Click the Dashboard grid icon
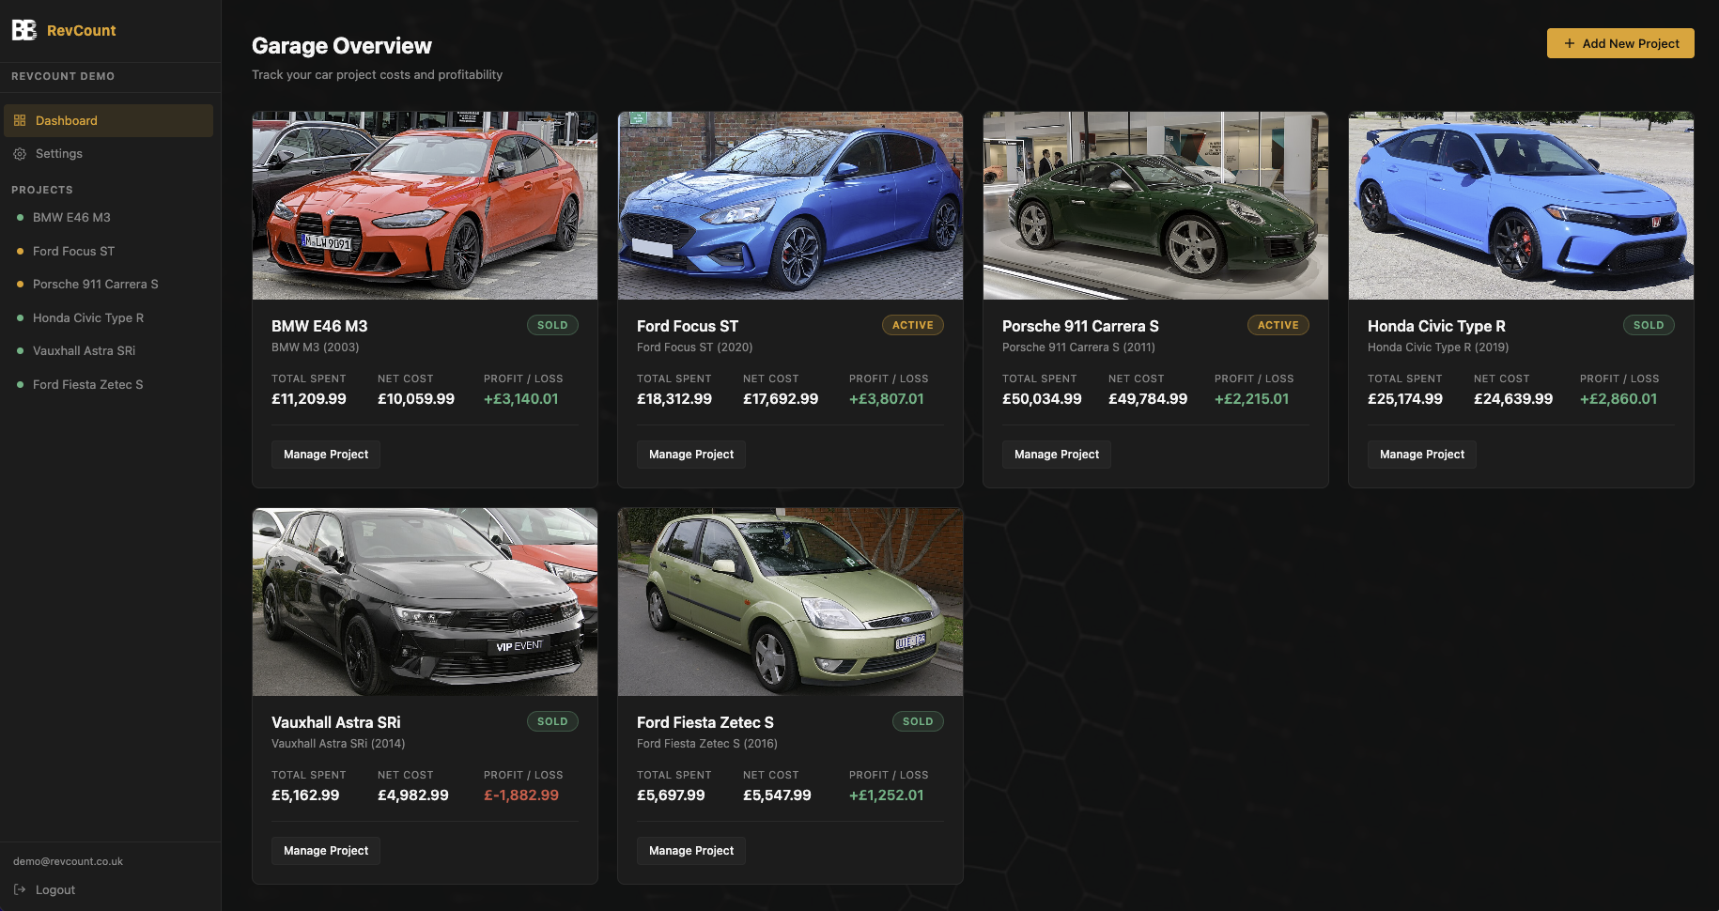1719x911 pixels. (x=20, y=120)
